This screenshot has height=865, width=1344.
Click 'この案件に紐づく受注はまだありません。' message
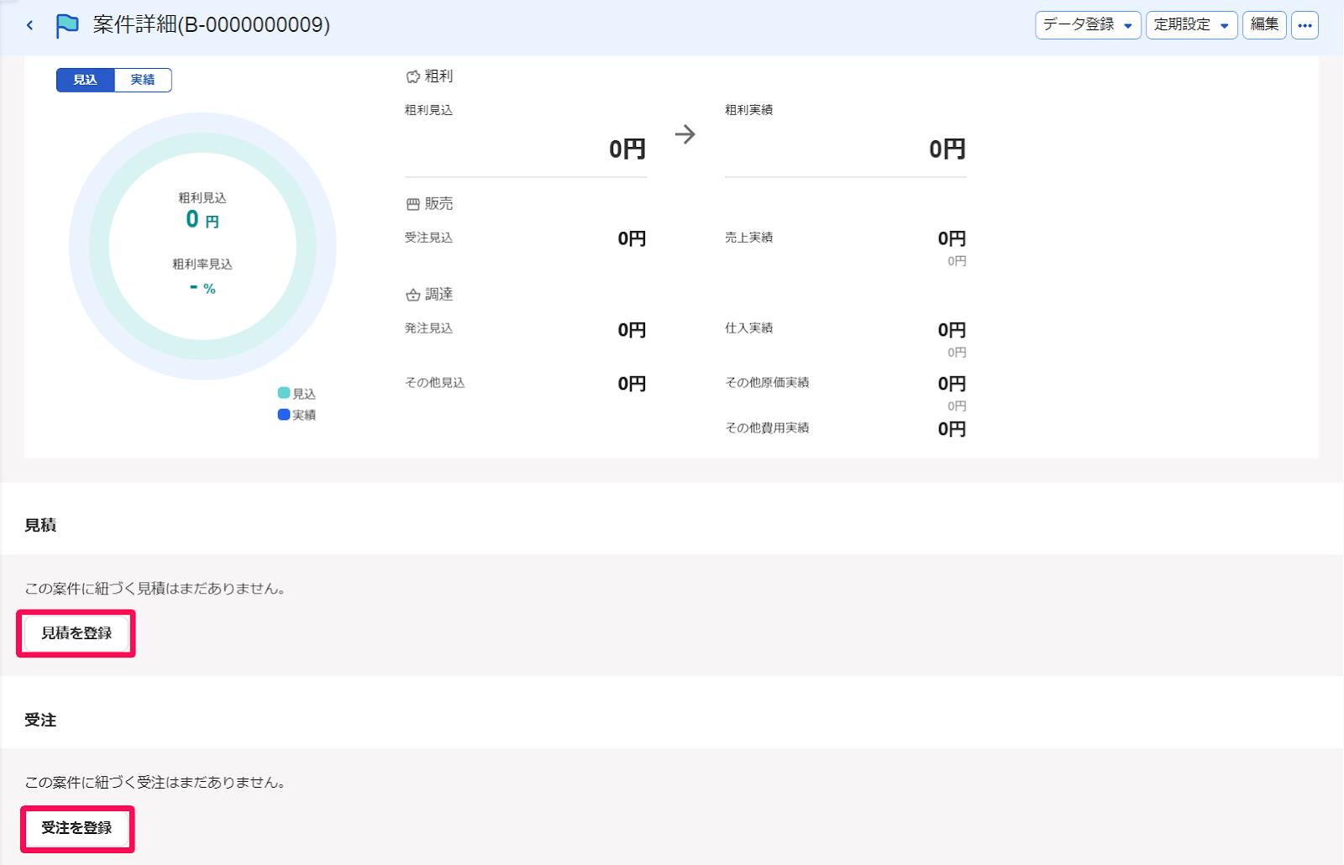158,783
